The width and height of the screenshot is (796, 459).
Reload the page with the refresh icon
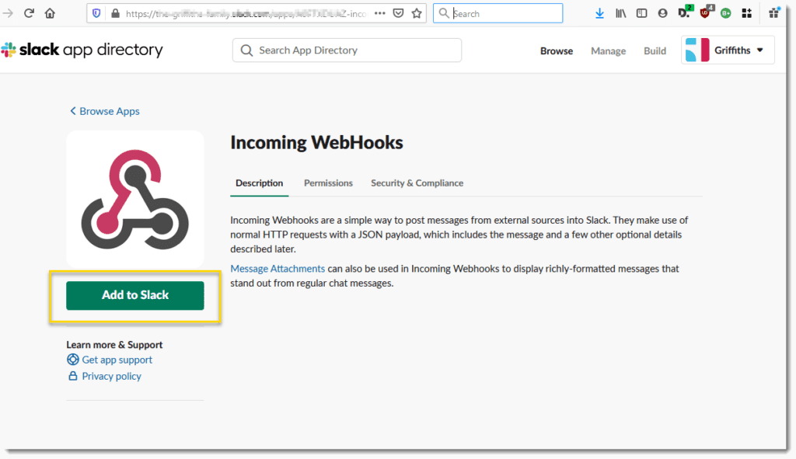point(29,13)
